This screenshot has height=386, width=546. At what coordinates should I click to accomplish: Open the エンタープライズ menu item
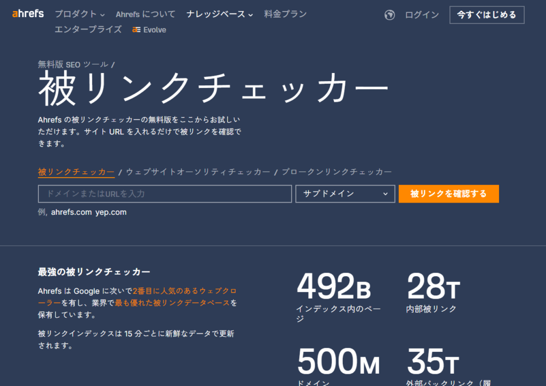pyautogui.click(x=88, y=29)
